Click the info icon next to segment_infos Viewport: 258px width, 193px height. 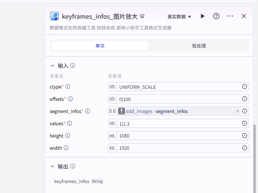88,111
